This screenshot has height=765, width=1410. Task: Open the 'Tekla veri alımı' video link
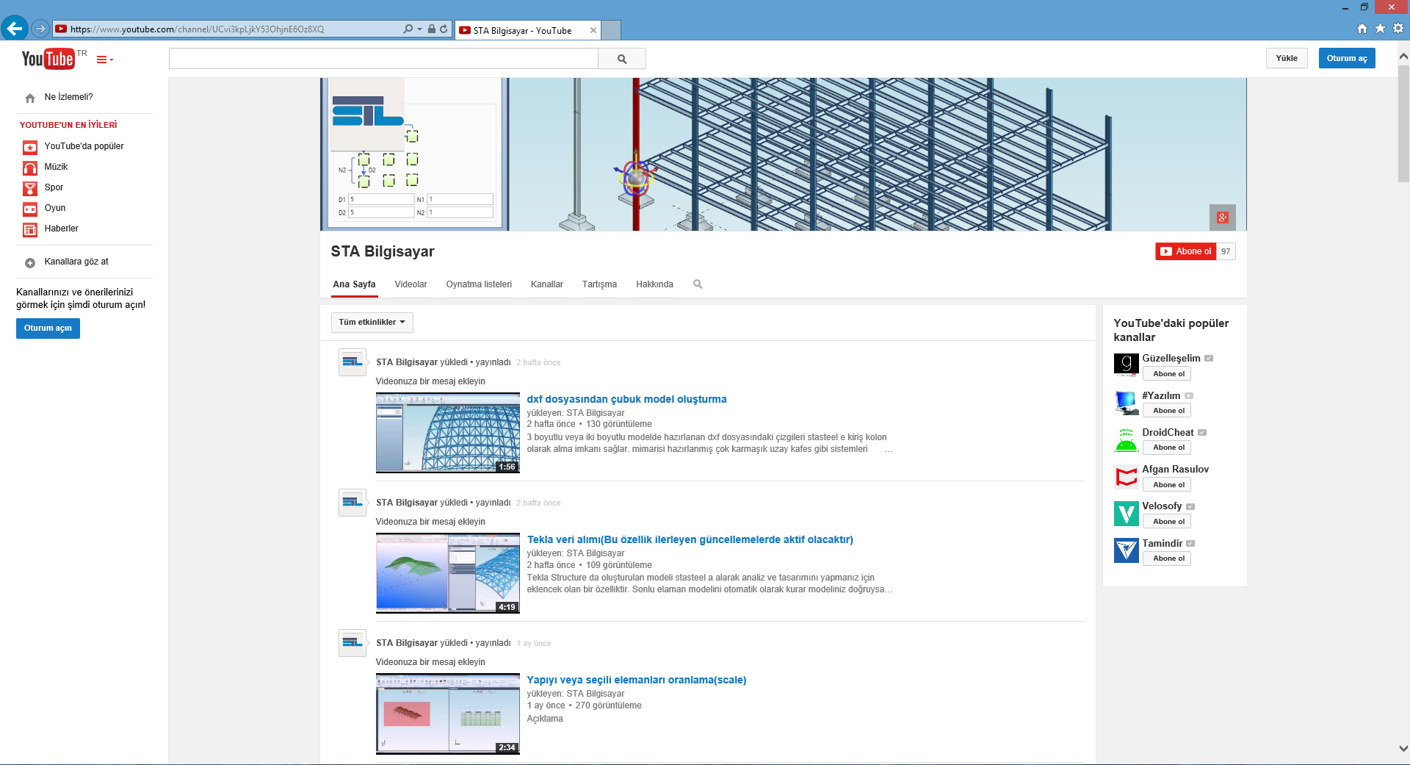point(690,539)
